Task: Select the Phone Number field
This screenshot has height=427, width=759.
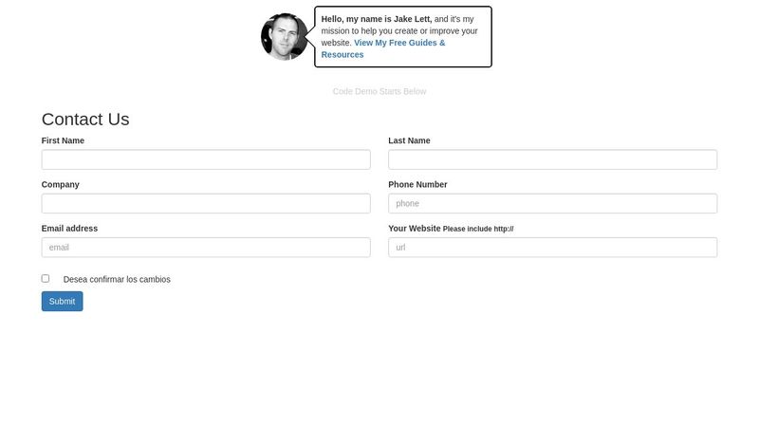Action: (553, 203)
